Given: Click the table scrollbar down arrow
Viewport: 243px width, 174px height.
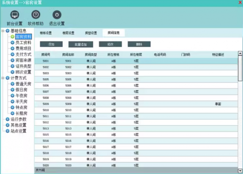Looking at the screenshot, I should 240,171.
